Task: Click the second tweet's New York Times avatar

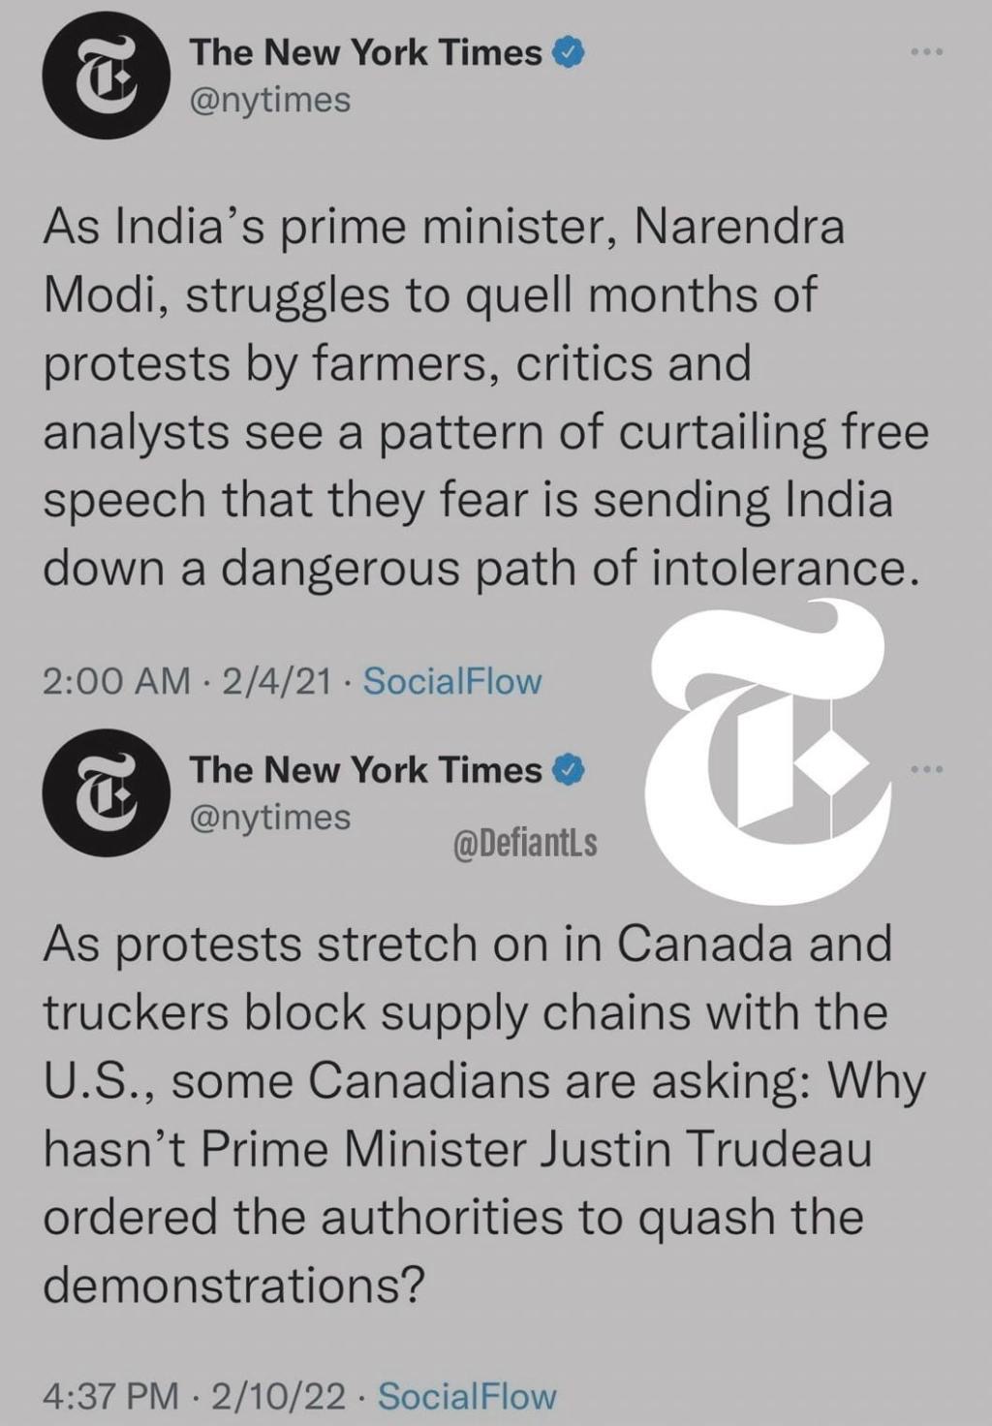Action: (x=107, y=791)
